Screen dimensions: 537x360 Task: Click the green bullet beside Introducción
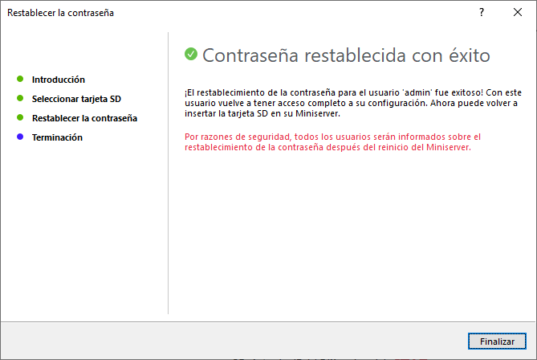[x=20, y=80]
